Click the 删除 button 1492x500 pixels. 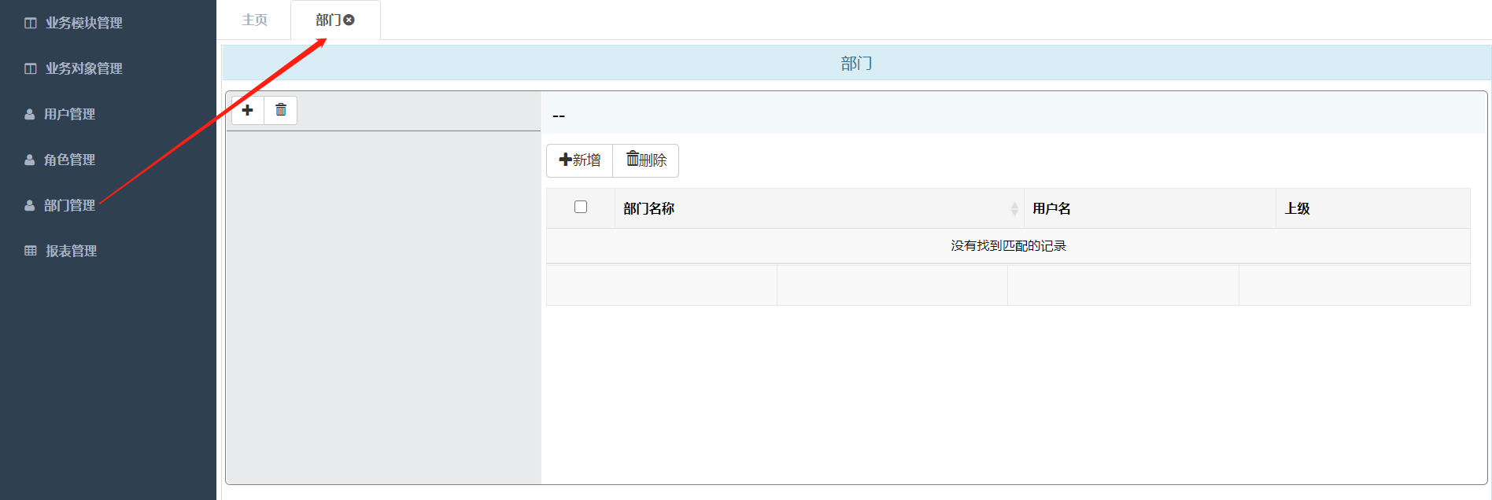click(x=646, y=160)
